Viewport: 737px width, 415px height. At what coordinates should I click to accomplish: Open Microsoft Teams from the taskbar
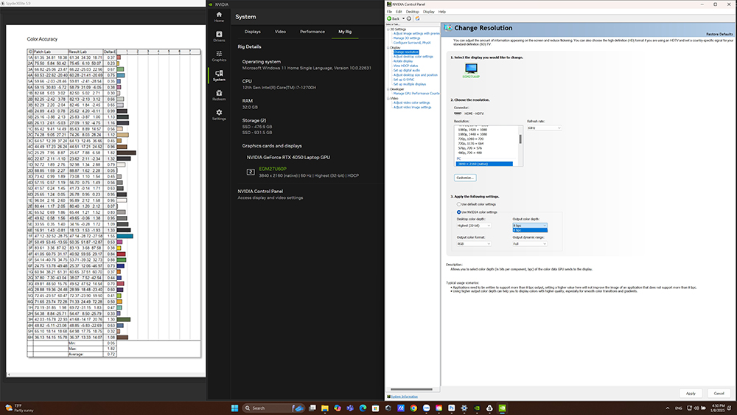tap(350, 408)
